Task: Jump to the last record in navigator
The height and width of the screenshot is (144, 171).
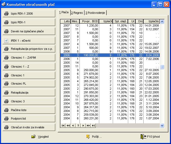Action: [93, 125]
